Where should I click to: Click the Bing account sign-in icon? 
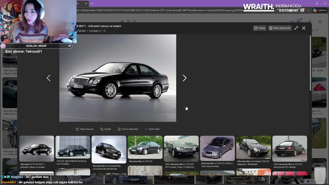tap(310, 22)
